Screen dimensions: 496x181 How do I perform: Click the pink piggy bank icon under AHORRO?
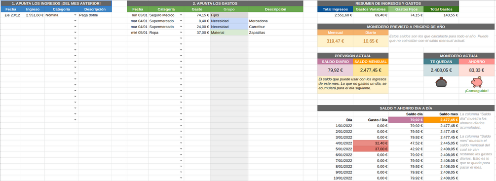click(476, 82)
